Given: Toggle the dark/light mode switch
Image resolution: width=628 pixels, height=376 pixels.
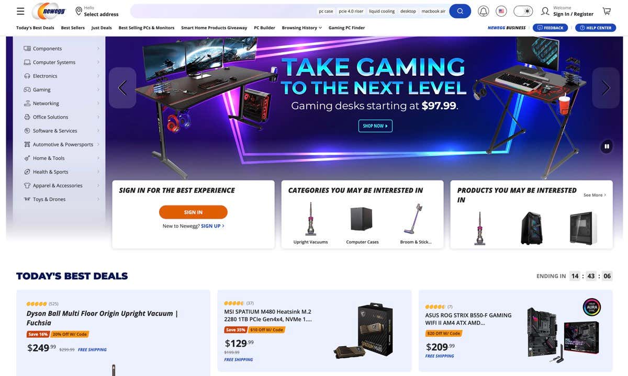Looking at the screenshot, I should click(523, 11).
